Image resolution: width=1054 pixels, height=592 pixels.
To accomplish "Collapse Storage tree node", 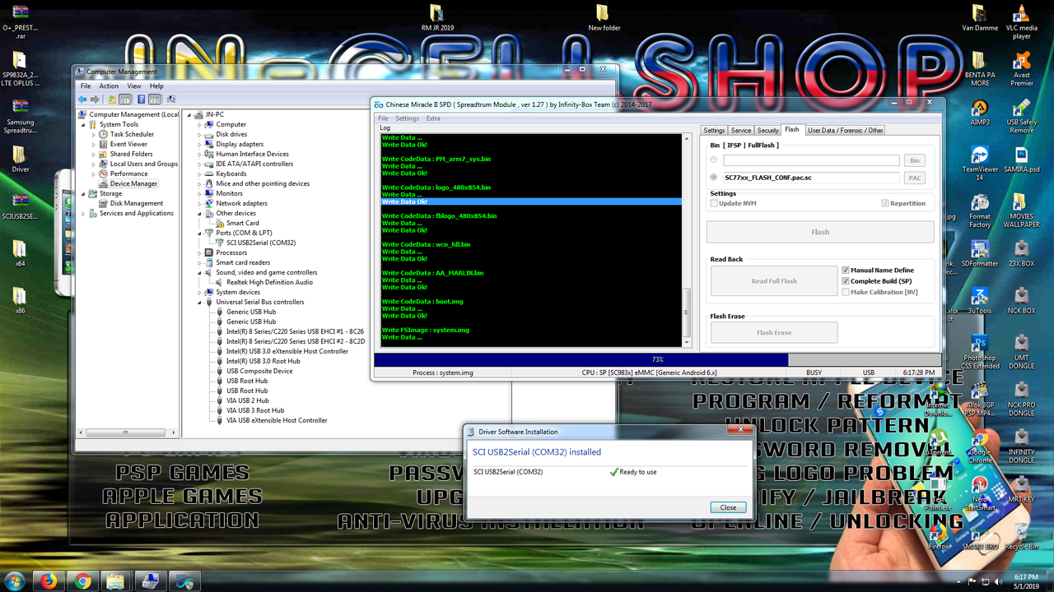I will coord(83,193).
